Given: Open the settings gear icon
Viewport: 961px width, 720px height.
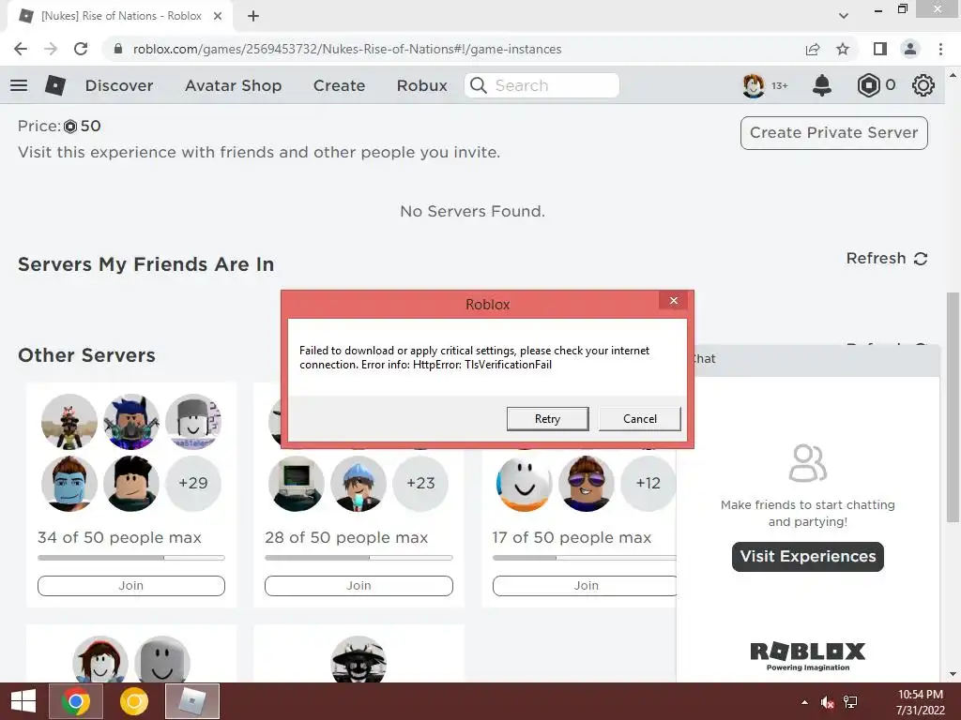Looking at the screenshot, I should coord(923,85).
